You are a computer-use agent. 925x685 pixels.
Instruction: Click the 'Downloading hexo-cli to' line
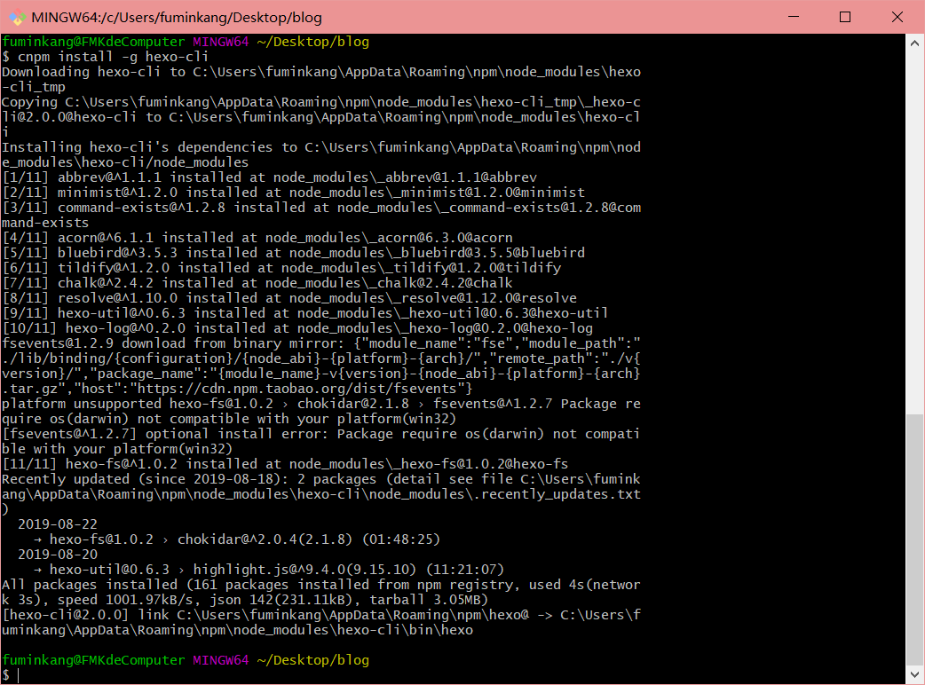click(x=321, y=72)
